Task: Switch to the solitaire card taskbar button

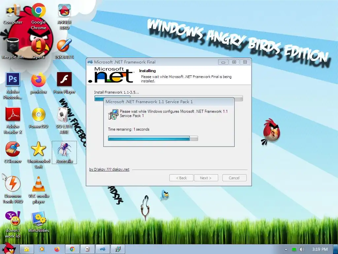Action: pyautogui.click(x=87, y=249)
